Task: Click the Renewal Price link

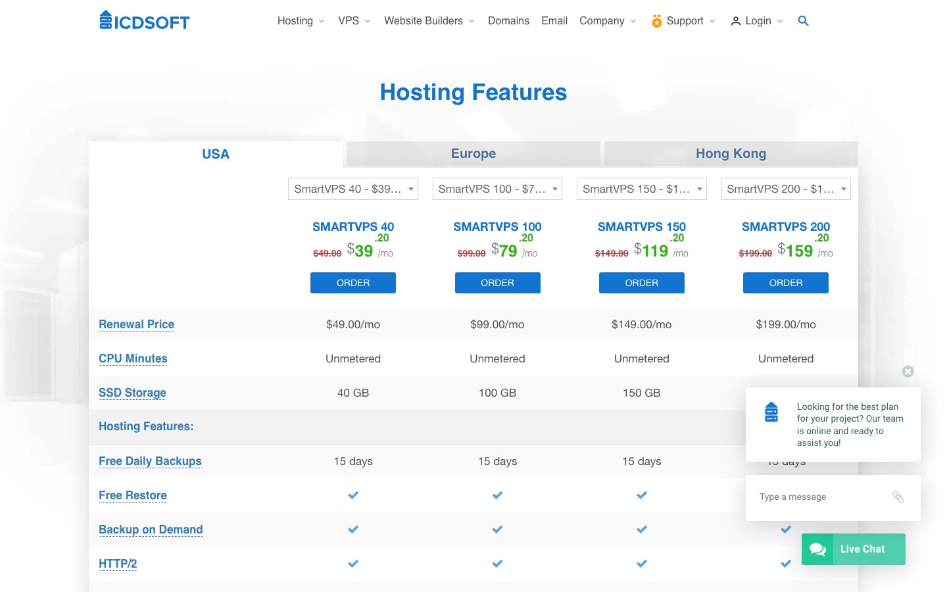Action: [136, 324]
